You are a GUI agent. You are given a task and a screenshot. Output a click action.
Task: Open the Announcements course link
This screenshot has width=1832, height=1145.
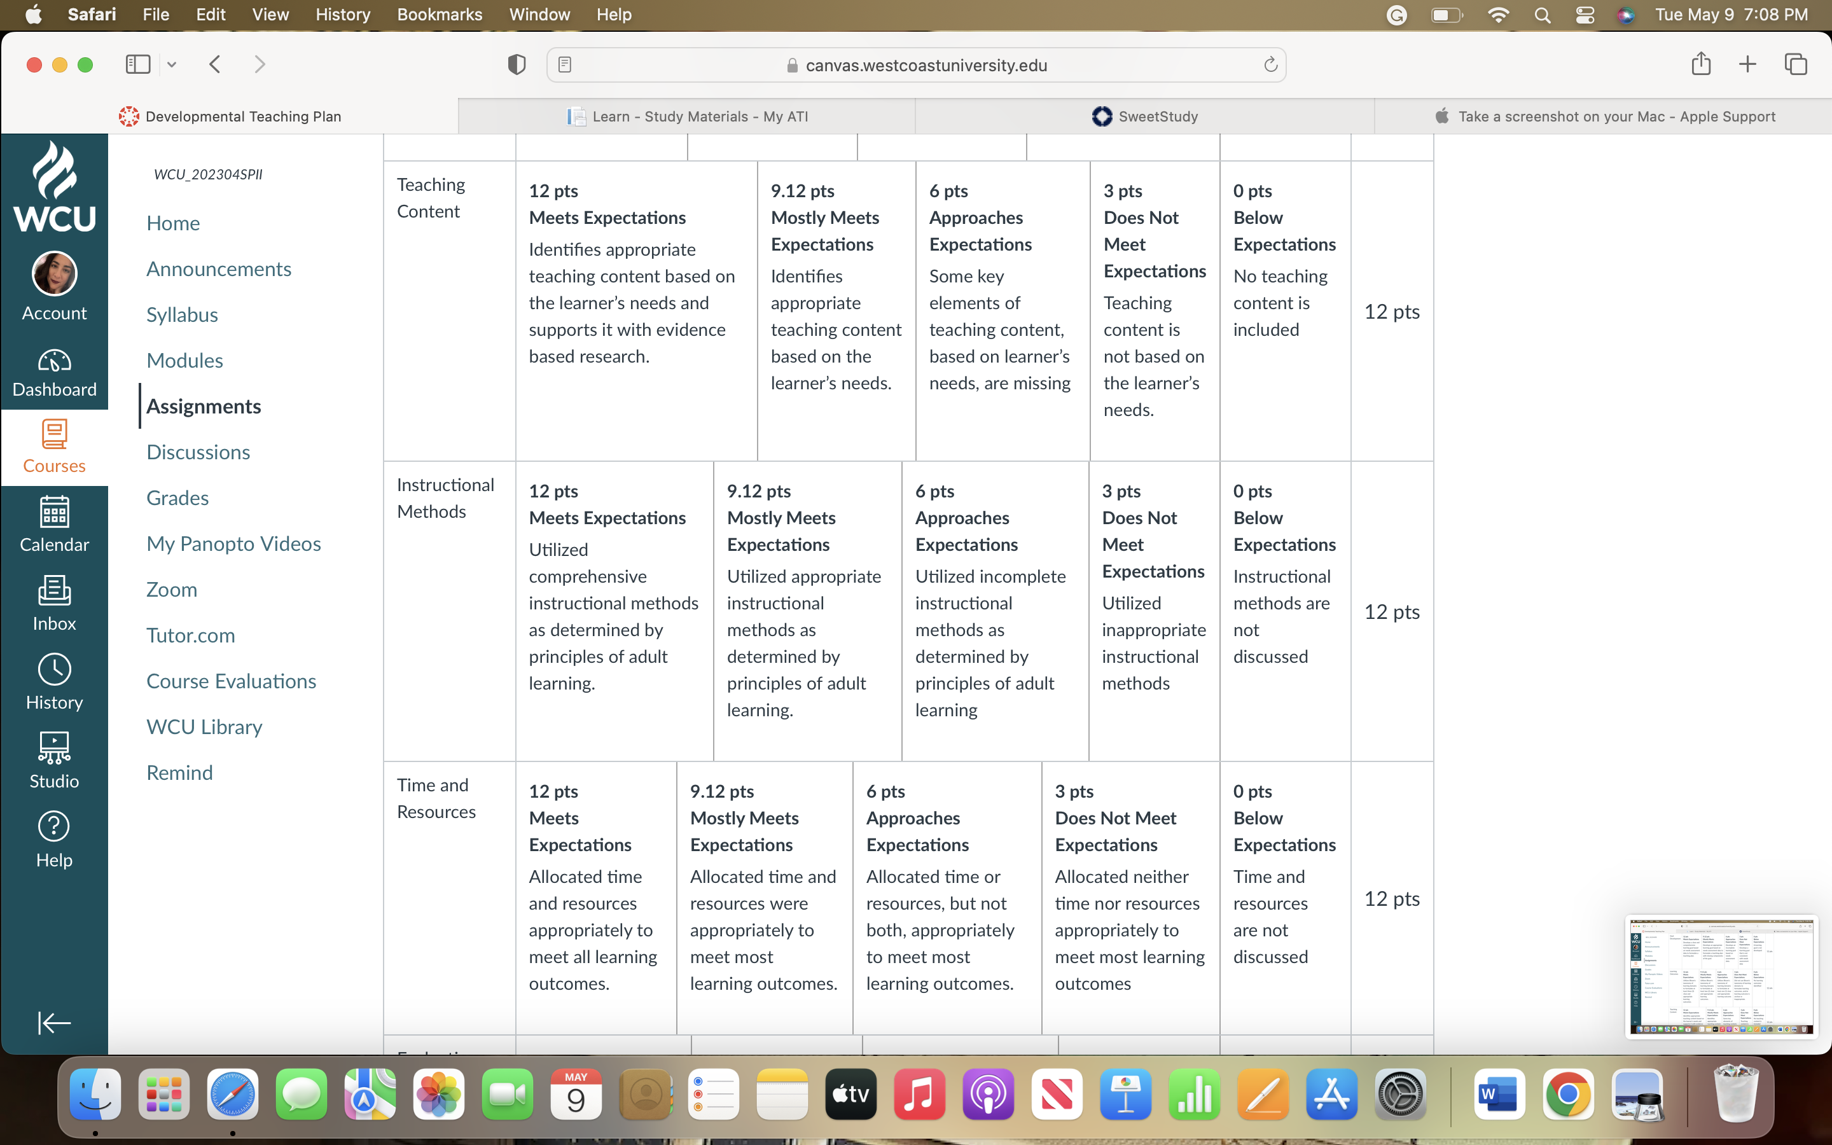click(x=219, y=269)
